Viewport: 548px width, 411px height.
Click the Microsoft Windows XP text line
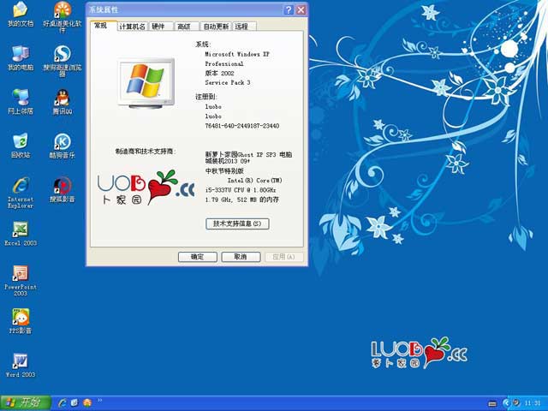(x=237, y=54)
